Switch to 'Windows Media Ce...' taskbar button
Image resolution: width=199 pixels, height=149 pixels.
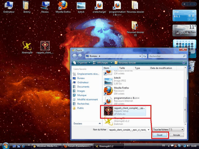pyautogui.click(x=47, y=146)
